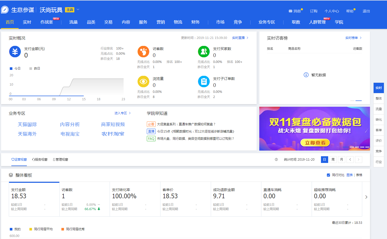Viewport: 387px width, 239px height.
Task: Toggle the 同行对比 checkbox
Action: pyautogui.click(x=328, y=175)
